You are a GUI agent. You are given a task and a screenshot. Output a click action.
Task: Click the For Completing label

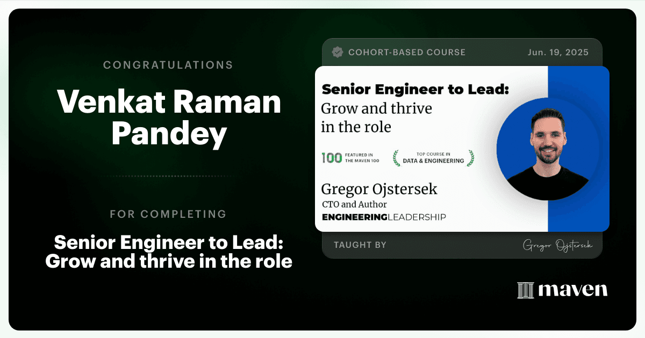point(168,214)
